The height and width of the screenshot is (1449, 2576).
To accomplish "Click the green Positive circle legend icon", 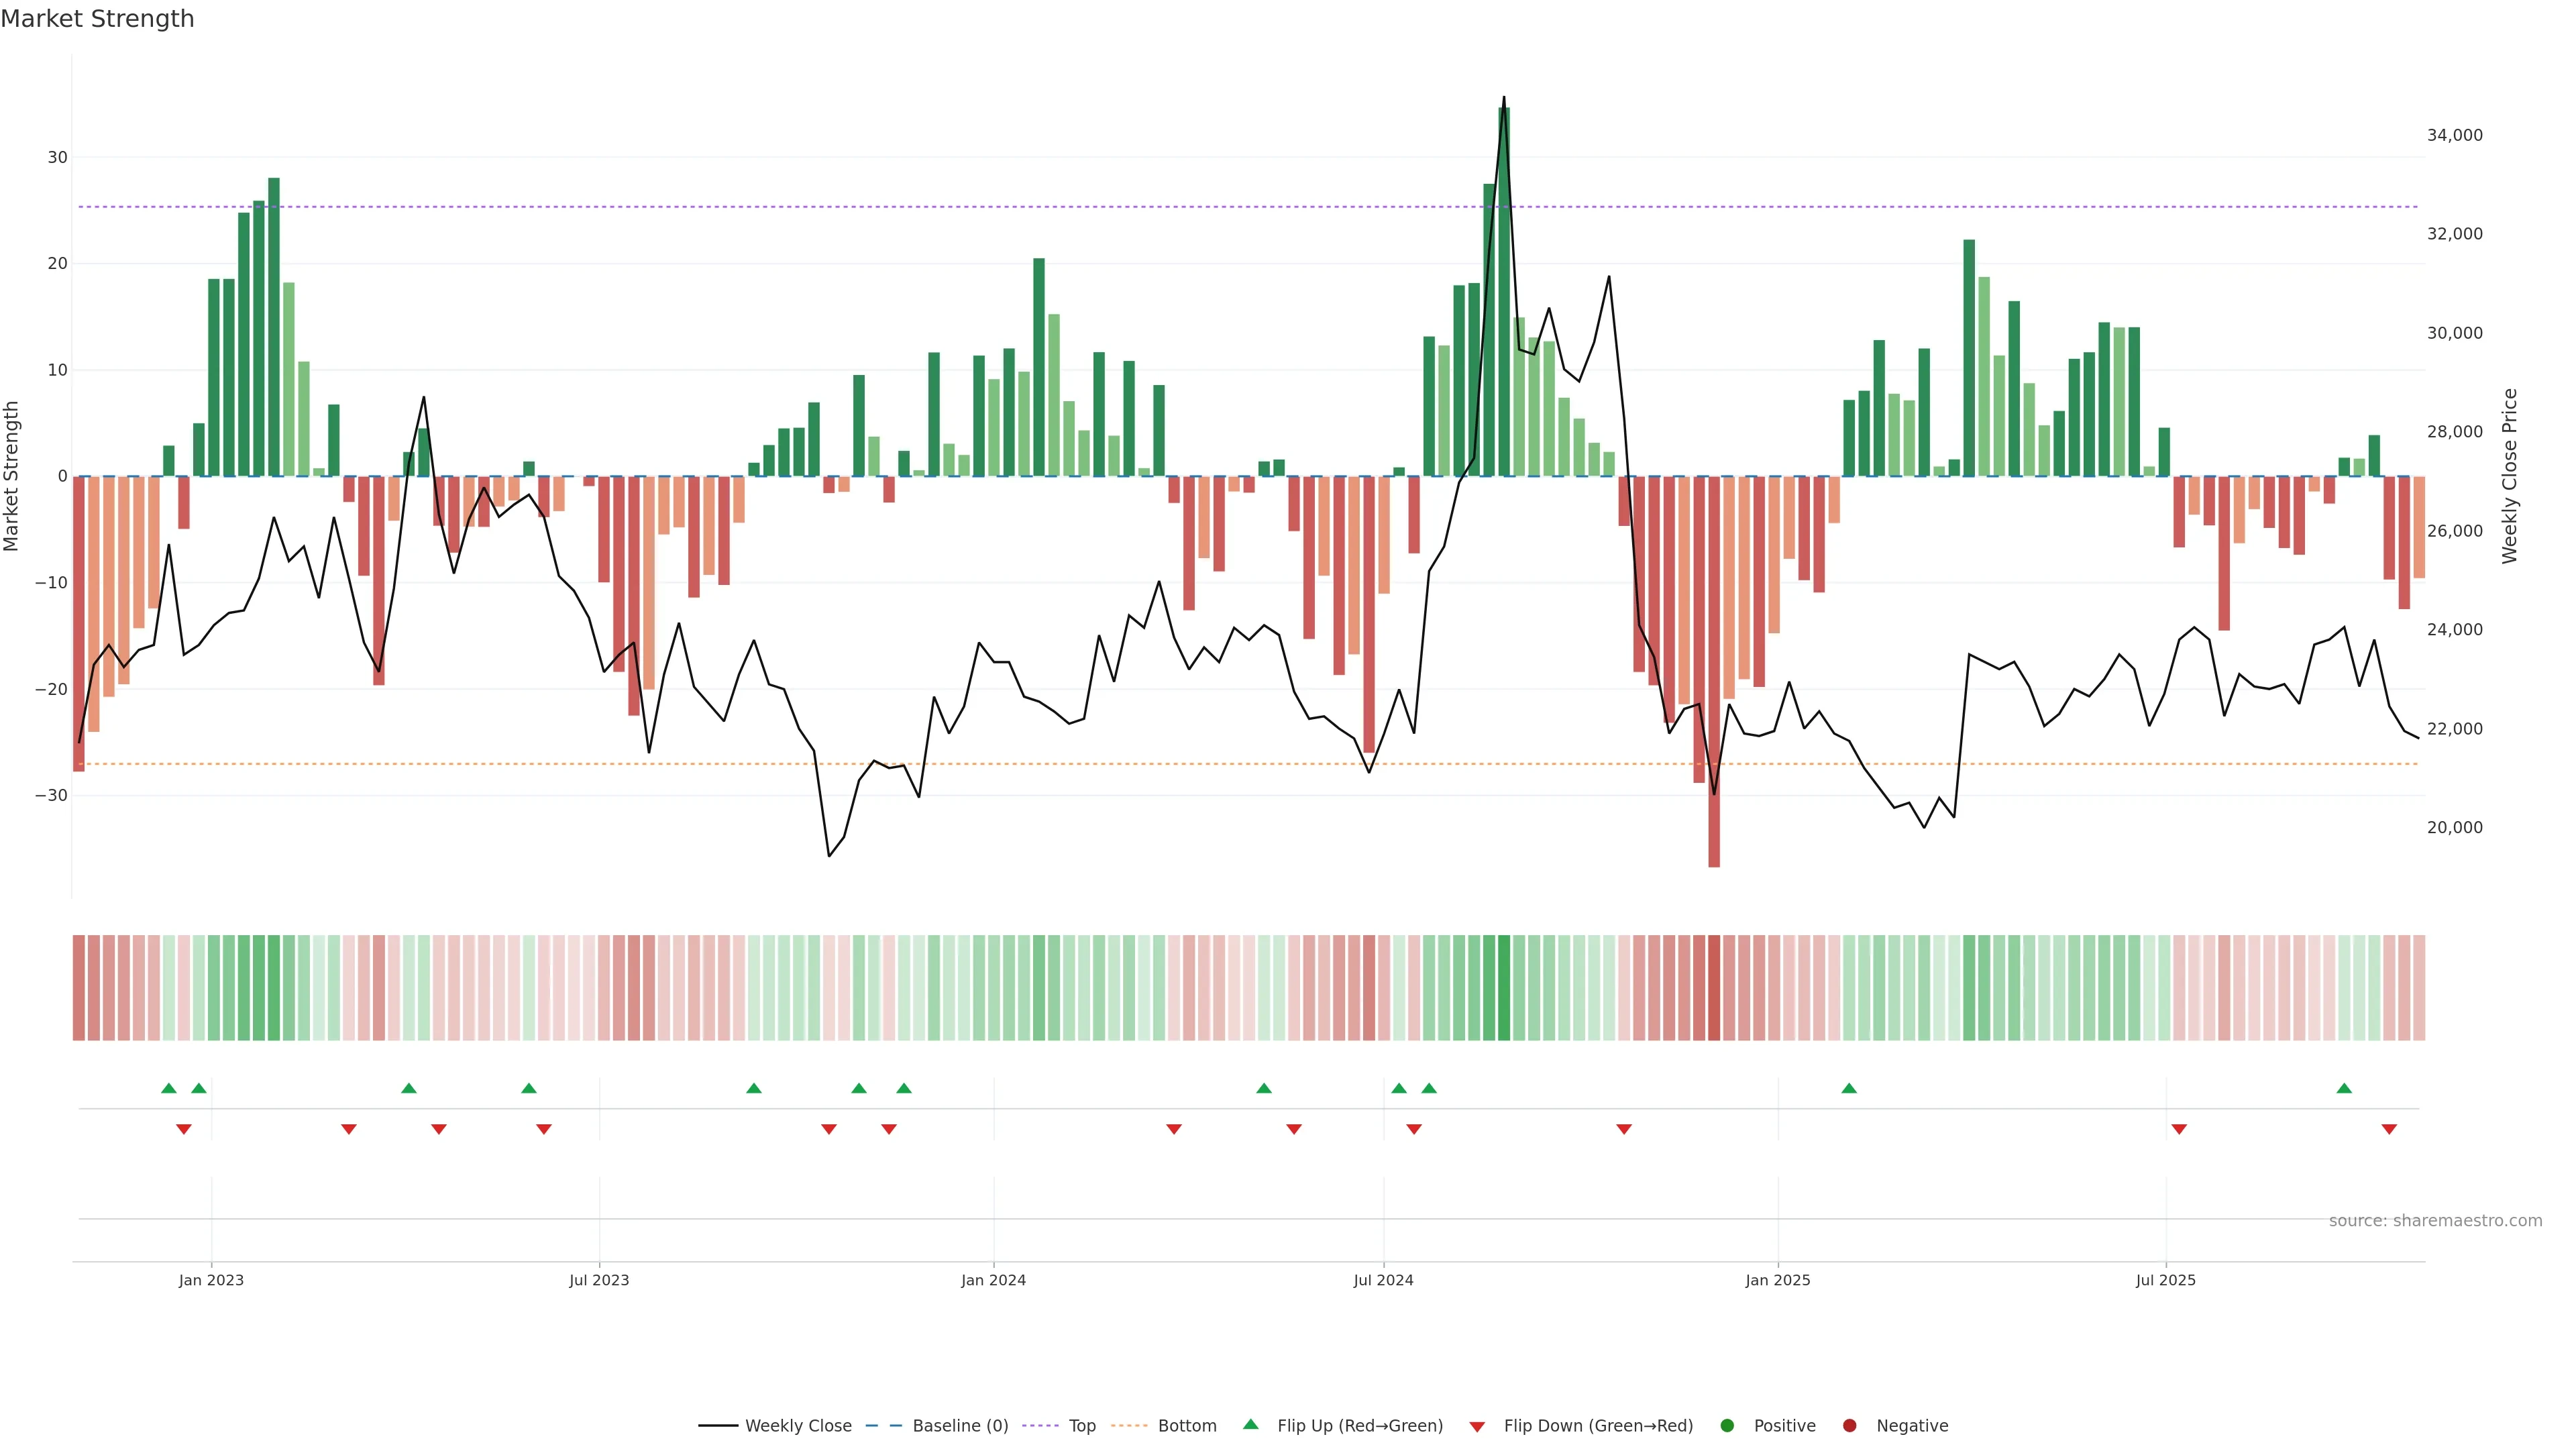I will click(1727, 1425).
